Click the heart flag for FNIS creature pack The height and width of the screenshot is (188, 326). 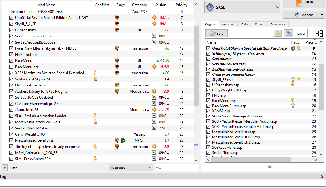[117, 85]
